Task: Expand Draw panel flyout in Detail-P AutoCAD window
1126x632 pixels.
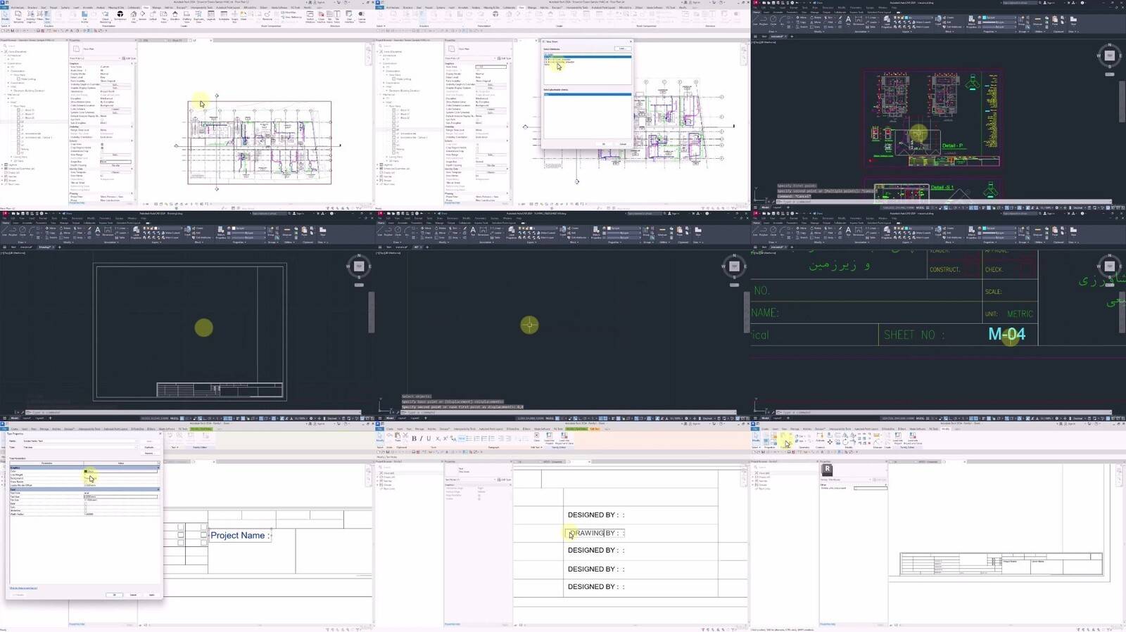Action: [x=773, y=32]
